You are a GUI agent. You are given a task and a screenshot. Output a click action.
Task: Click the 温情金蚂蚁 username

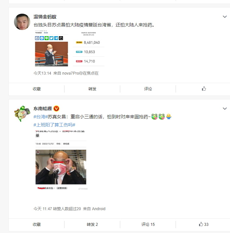[45, 17]
